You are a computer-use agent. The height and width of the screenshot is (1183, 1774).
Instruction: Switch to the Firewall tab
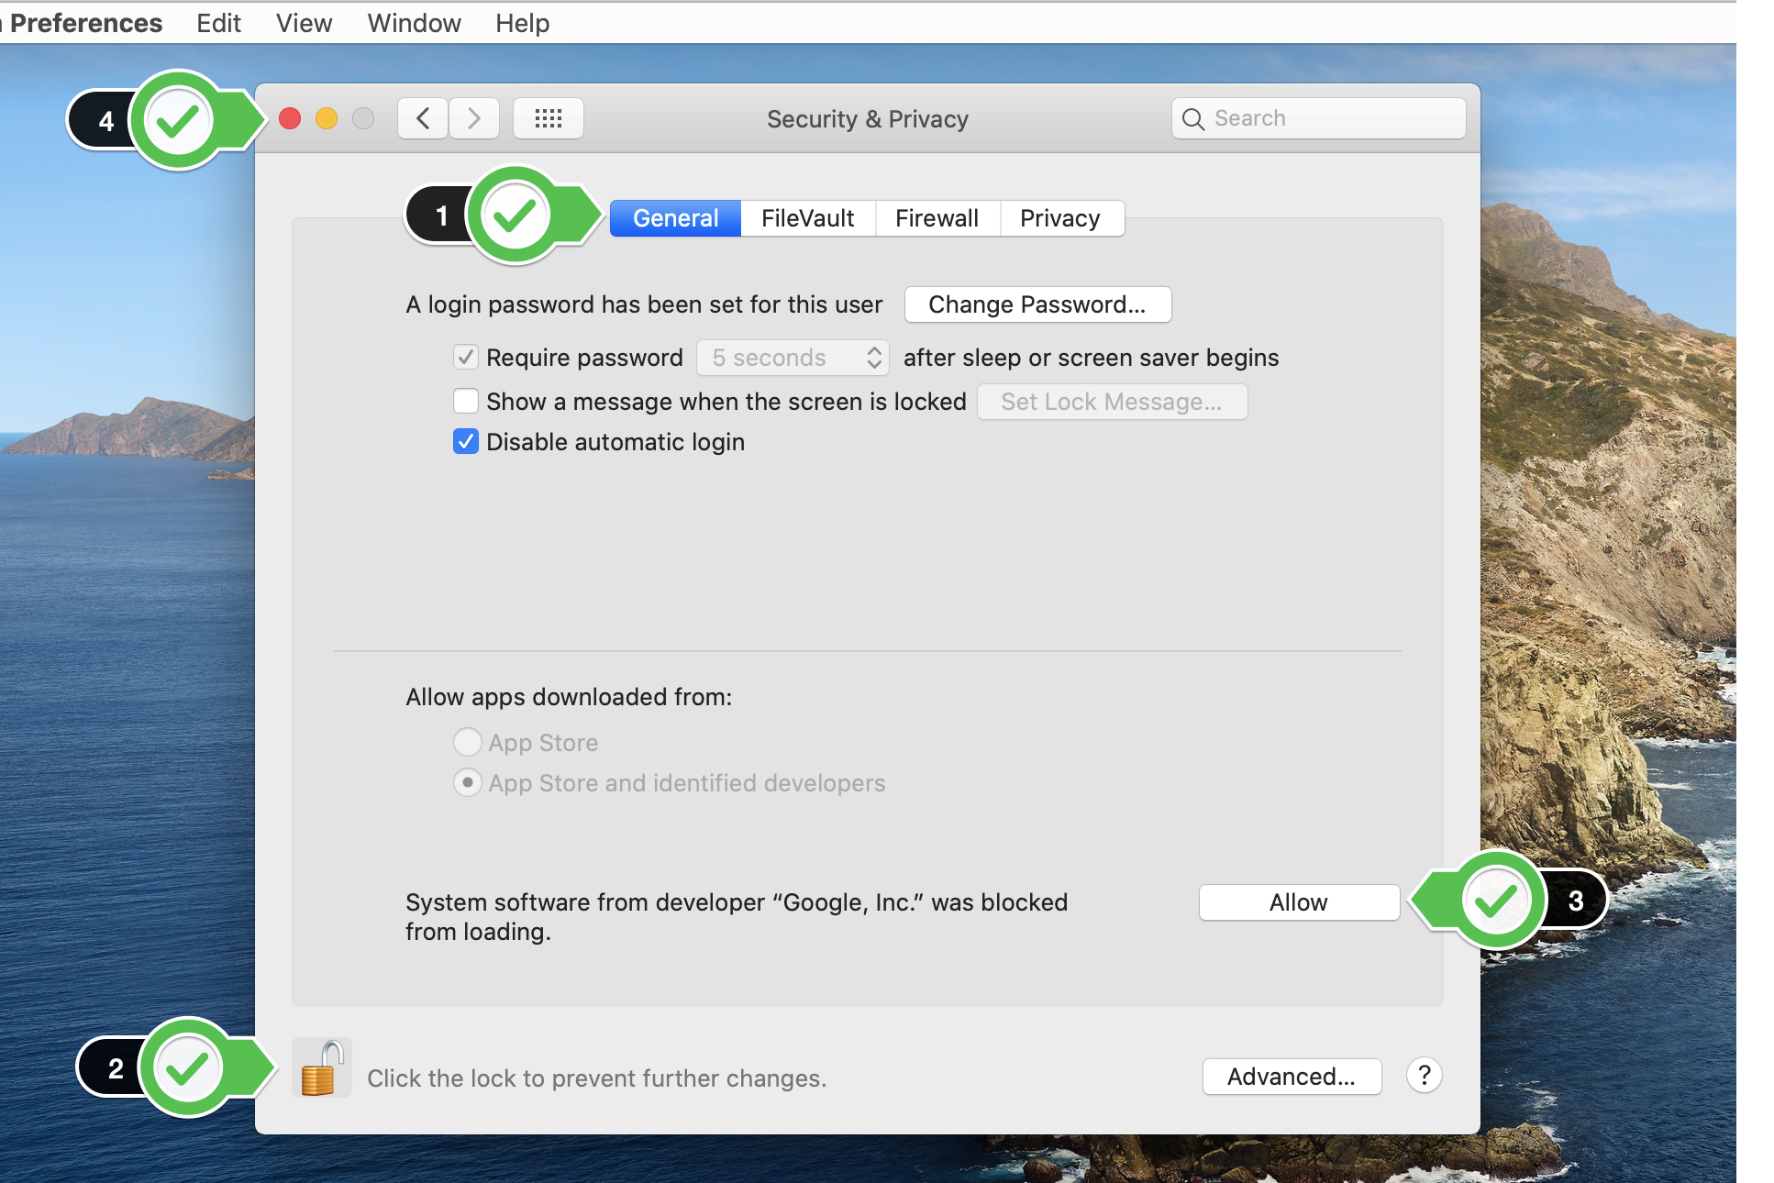pyautogui.click(x=937, y=218)
